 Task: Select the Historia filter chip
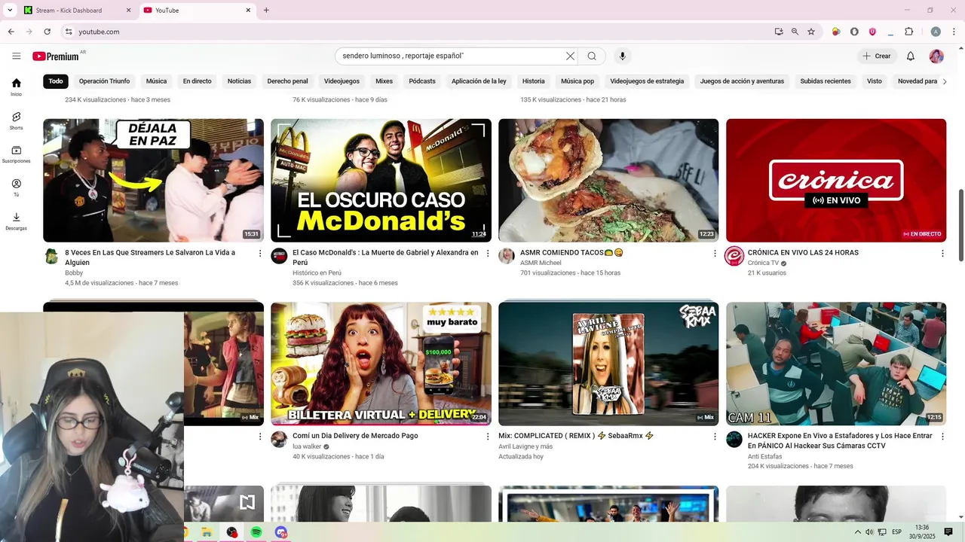pos(533,81)
